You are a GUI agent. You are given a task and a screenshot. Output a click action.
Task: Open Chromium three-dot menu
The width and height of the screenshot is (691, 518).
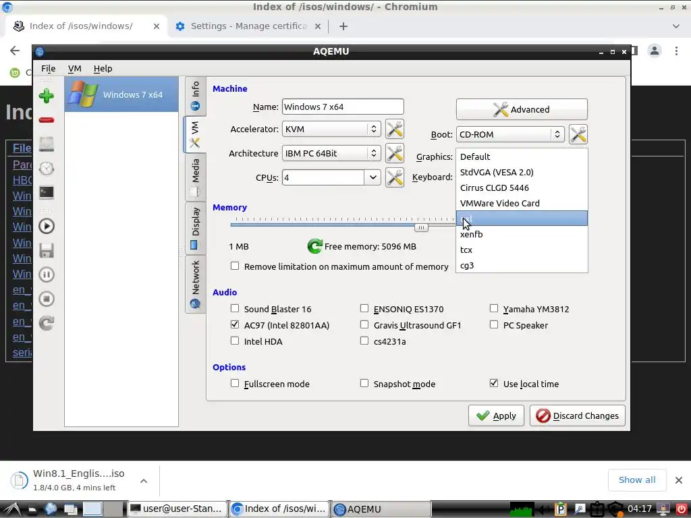pyautogui.click(x=676, y=51)
